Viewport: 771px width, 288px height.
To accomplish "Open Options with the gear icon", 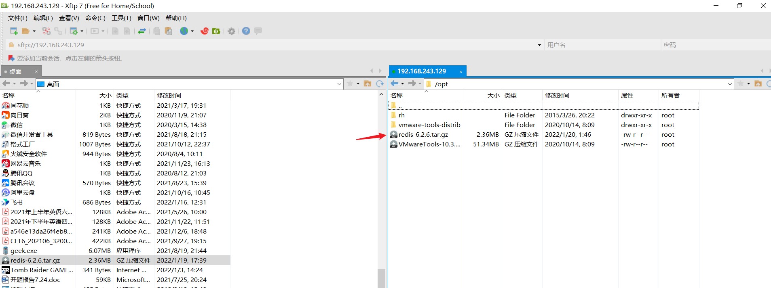I will pos(232,31).
